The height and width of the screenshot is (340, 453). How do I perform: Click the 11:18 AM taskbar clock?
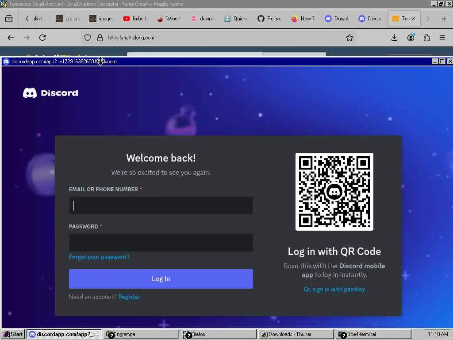point(438,334)
